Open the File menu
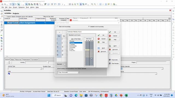 point(3,7)
